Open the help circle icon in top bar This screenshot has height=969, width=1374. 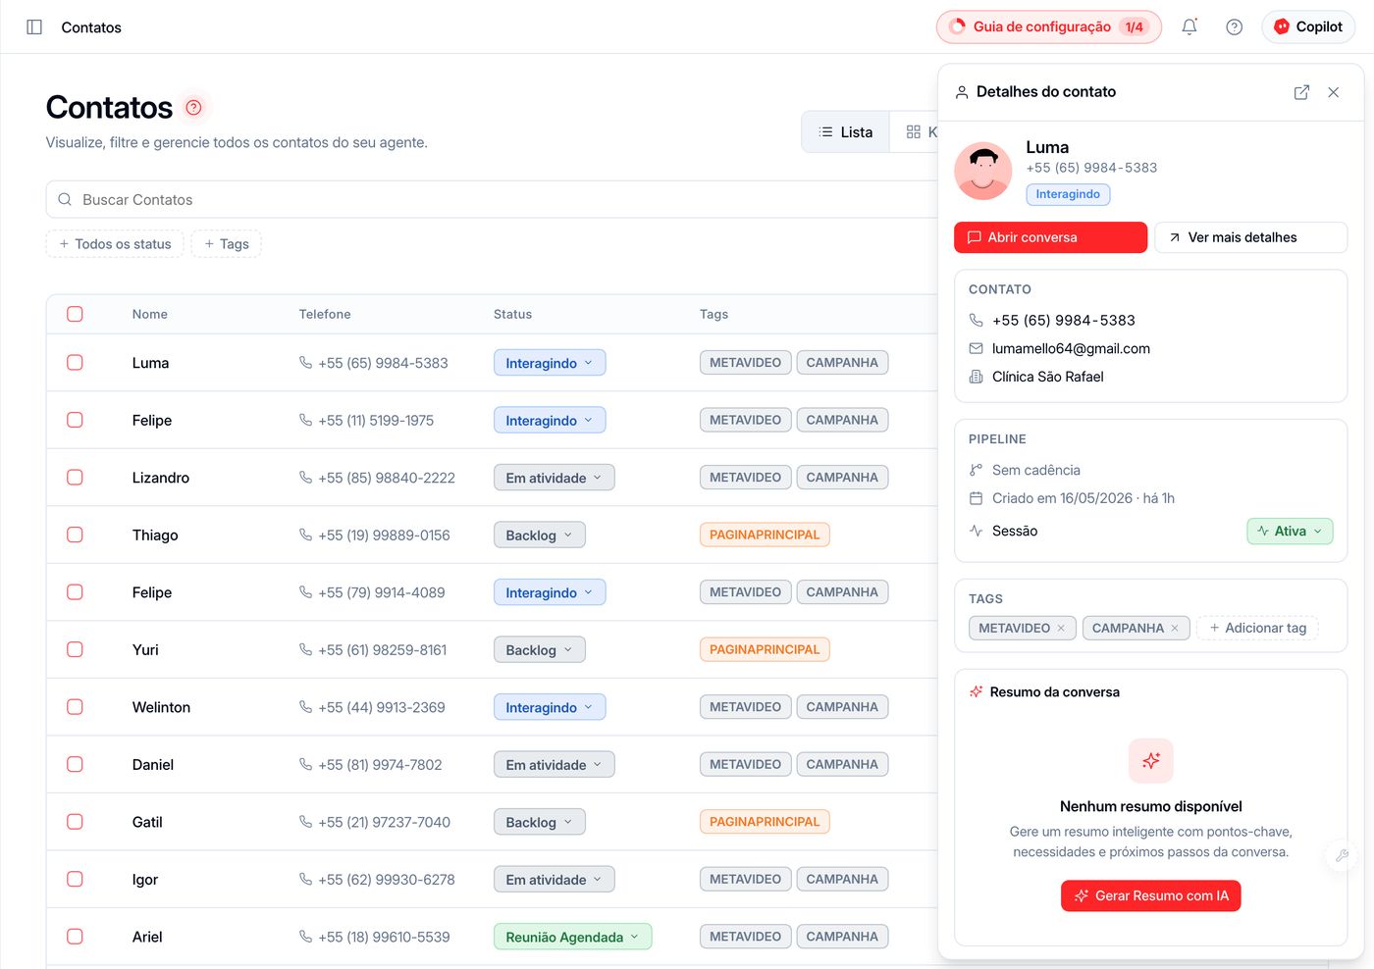point(1235,27)
